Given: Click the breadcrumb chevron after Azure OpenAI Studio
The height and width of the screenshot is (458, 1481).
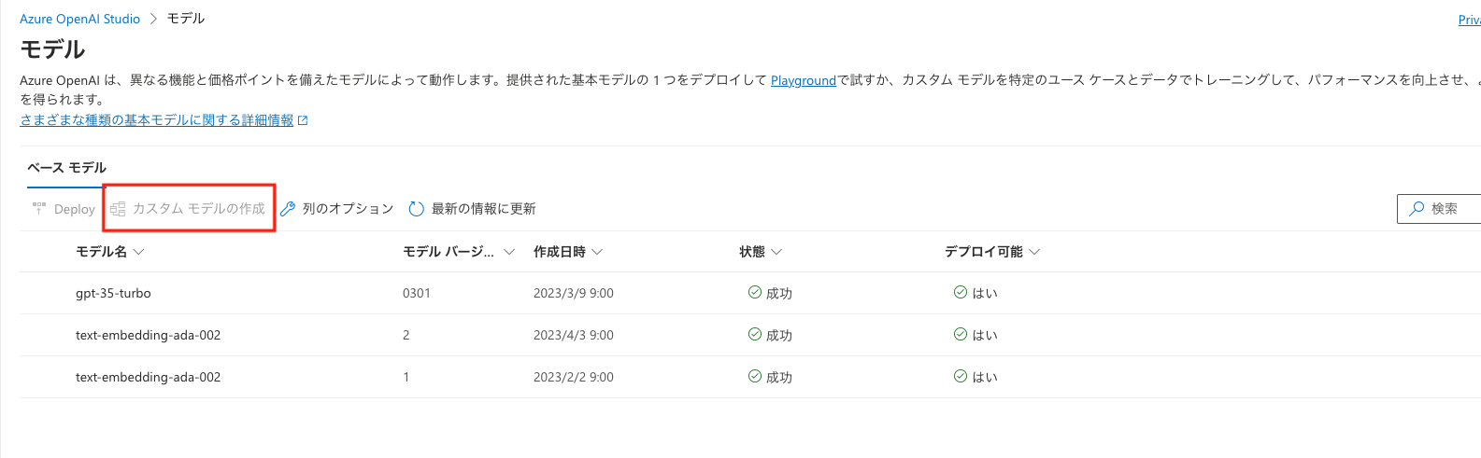Looking at the screenshot, I should tap(153, 19).
